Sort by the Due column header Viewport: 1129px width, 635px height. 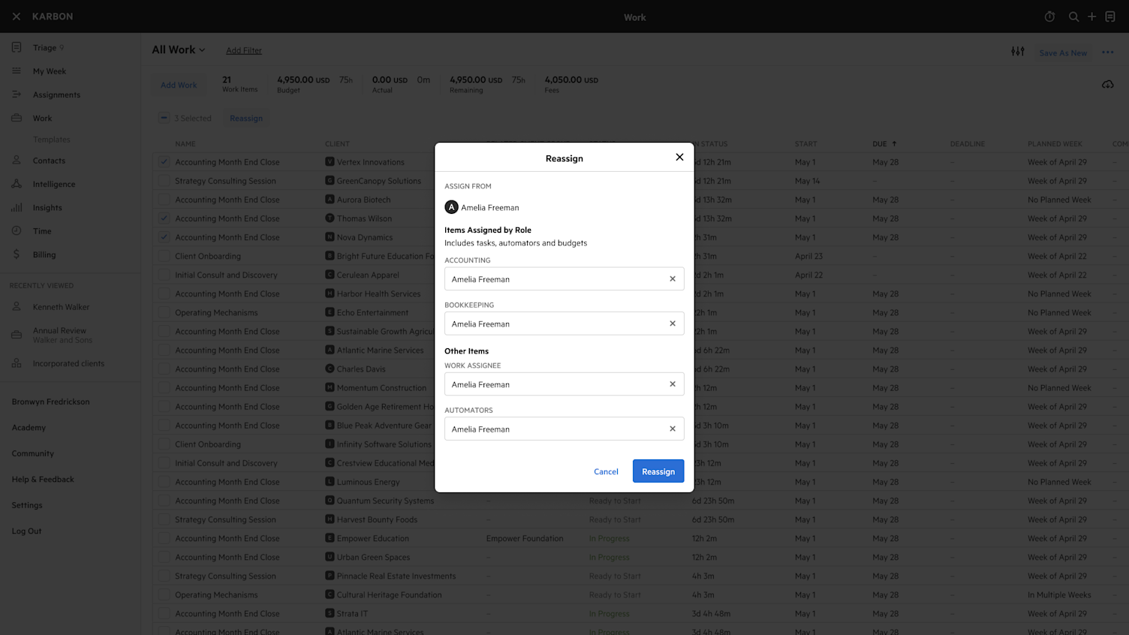[x=884, y=143]
